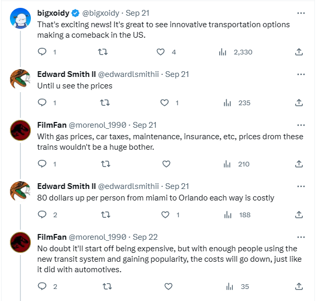This screenshot has height=301, width=316.
Task: Open the Sep 22 timestamp on FilmFan's tweet
Action: pyautogui.click(x=145, y=237)
